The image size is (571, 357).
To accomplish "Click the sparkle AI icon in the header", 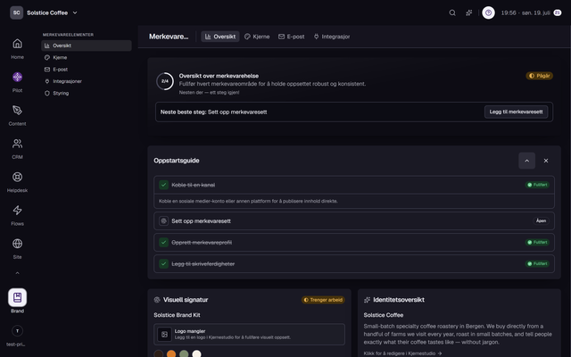I will click(x=469, y=12).
